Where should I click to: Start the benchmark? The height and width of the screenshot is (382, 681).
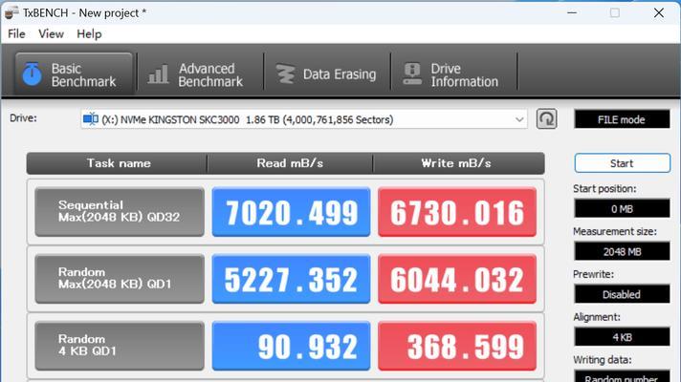point(622,163)
